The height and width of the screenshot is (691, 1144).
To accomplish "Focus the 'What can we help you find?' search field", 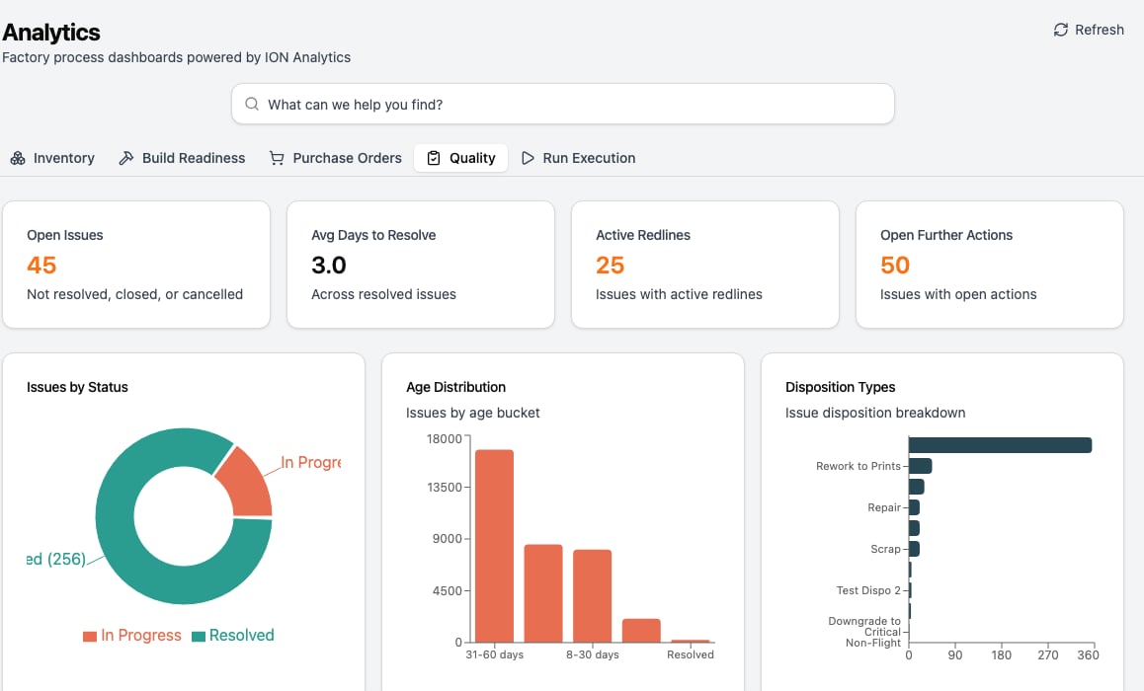I will pyautogui.click(x=562, y=105).
